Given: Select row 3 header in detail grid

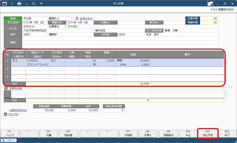Looking at the screenshot, I should point(7,78).
